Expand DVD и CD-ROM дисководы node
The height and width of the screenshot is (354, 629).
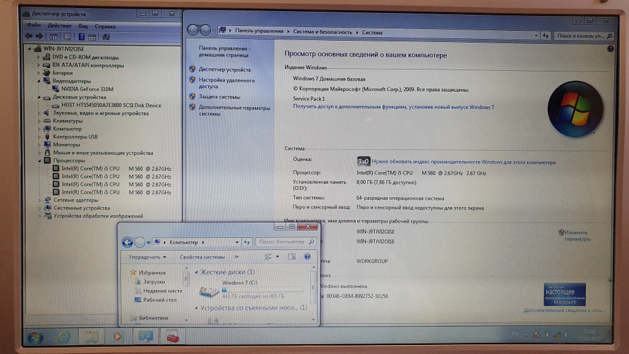[39, 57]
